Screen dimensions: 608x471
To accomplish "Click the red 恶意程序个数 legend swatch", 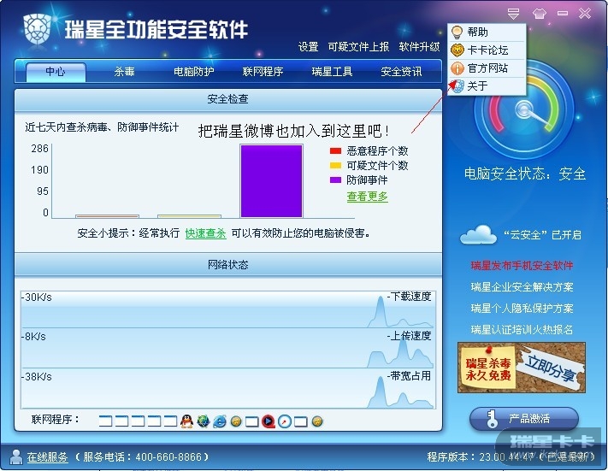I will coord(335,150).
